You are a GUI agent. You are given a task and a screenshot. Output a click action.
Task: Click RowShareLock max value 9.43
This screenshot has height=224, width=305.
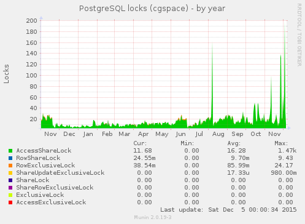tap(285, 158)
